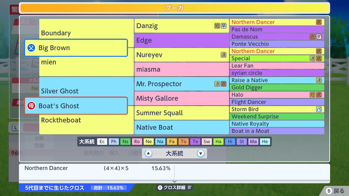The image size is (349, 196).
Task: Select the Ns lineage swatch
Action: [x=125, y=141]
